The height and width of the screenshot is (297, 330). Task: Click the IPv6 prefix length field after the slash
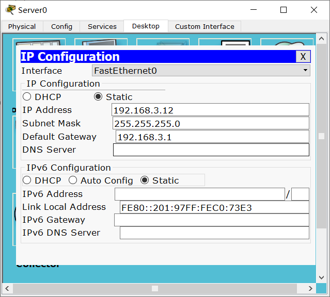click(300, 194)
